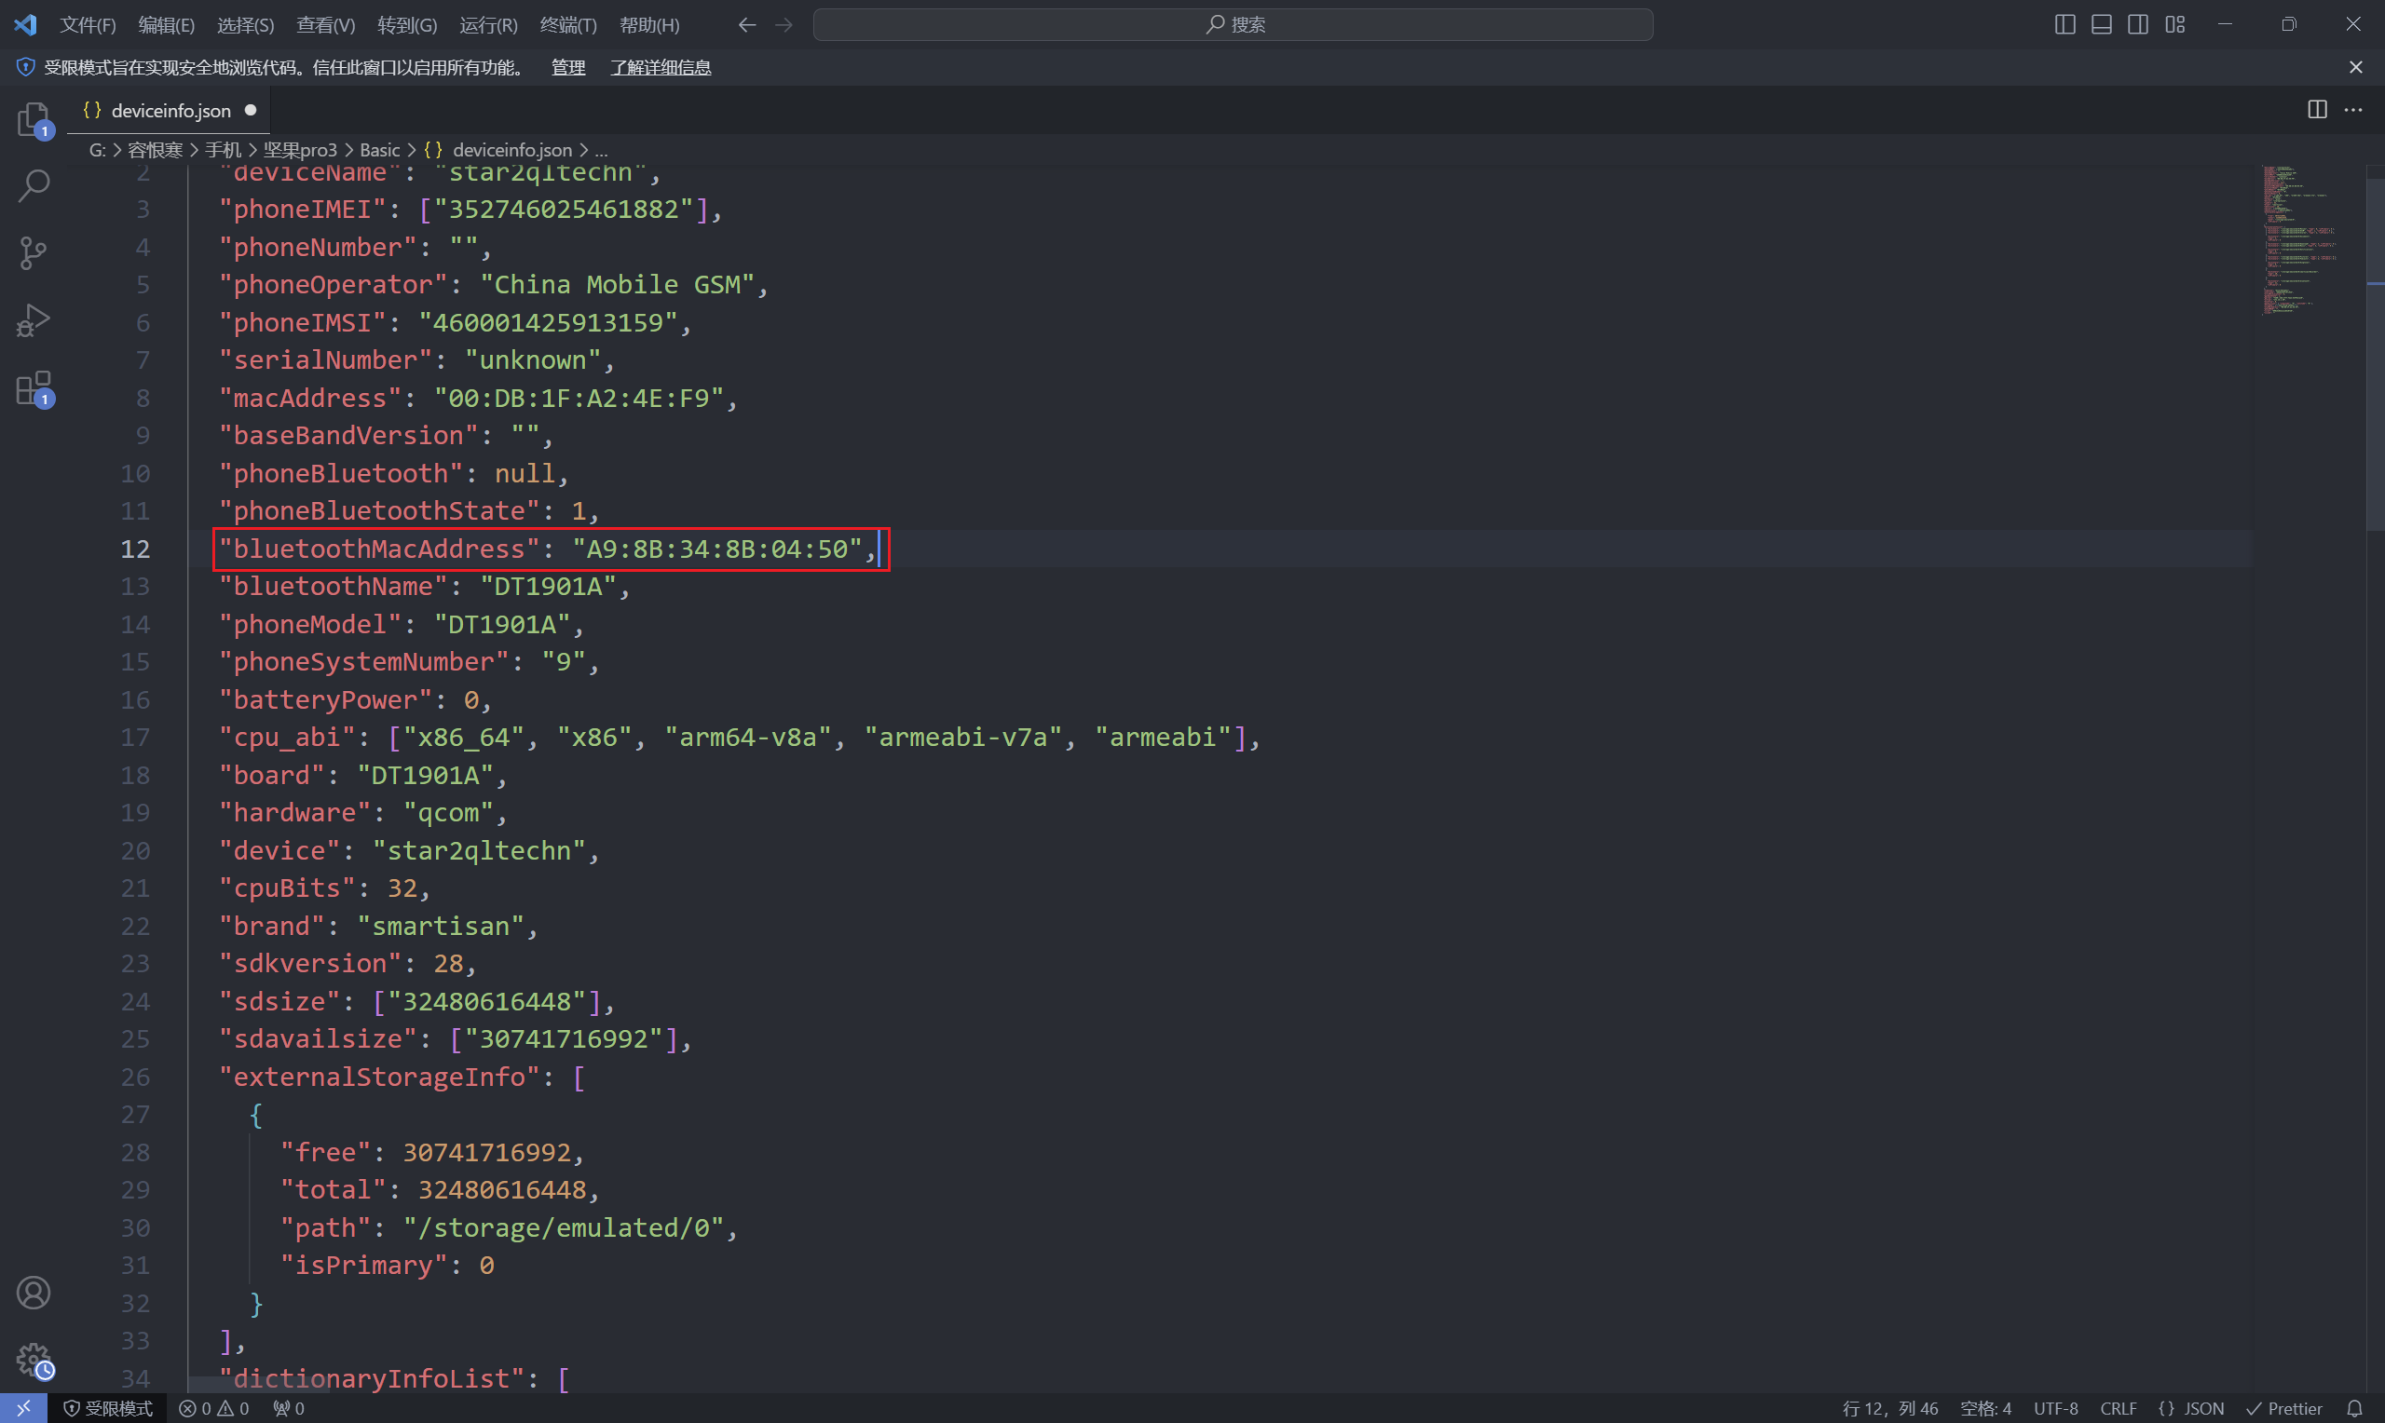Expand breadcrumb 坚果pro3 folder
This screenshot has height=1423, width=2385.
(300, 150)
